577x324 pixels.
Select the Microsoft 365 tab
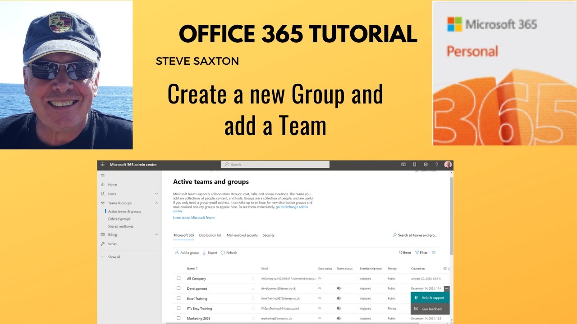pyautogui.click(x=184, y=235)
